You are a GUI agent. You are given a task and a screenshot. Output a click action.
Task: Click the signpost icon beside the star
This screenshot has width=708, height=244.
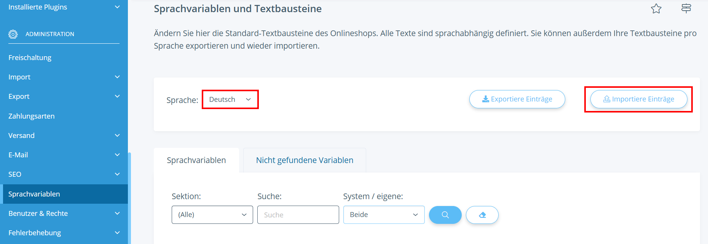pos(686,8)
